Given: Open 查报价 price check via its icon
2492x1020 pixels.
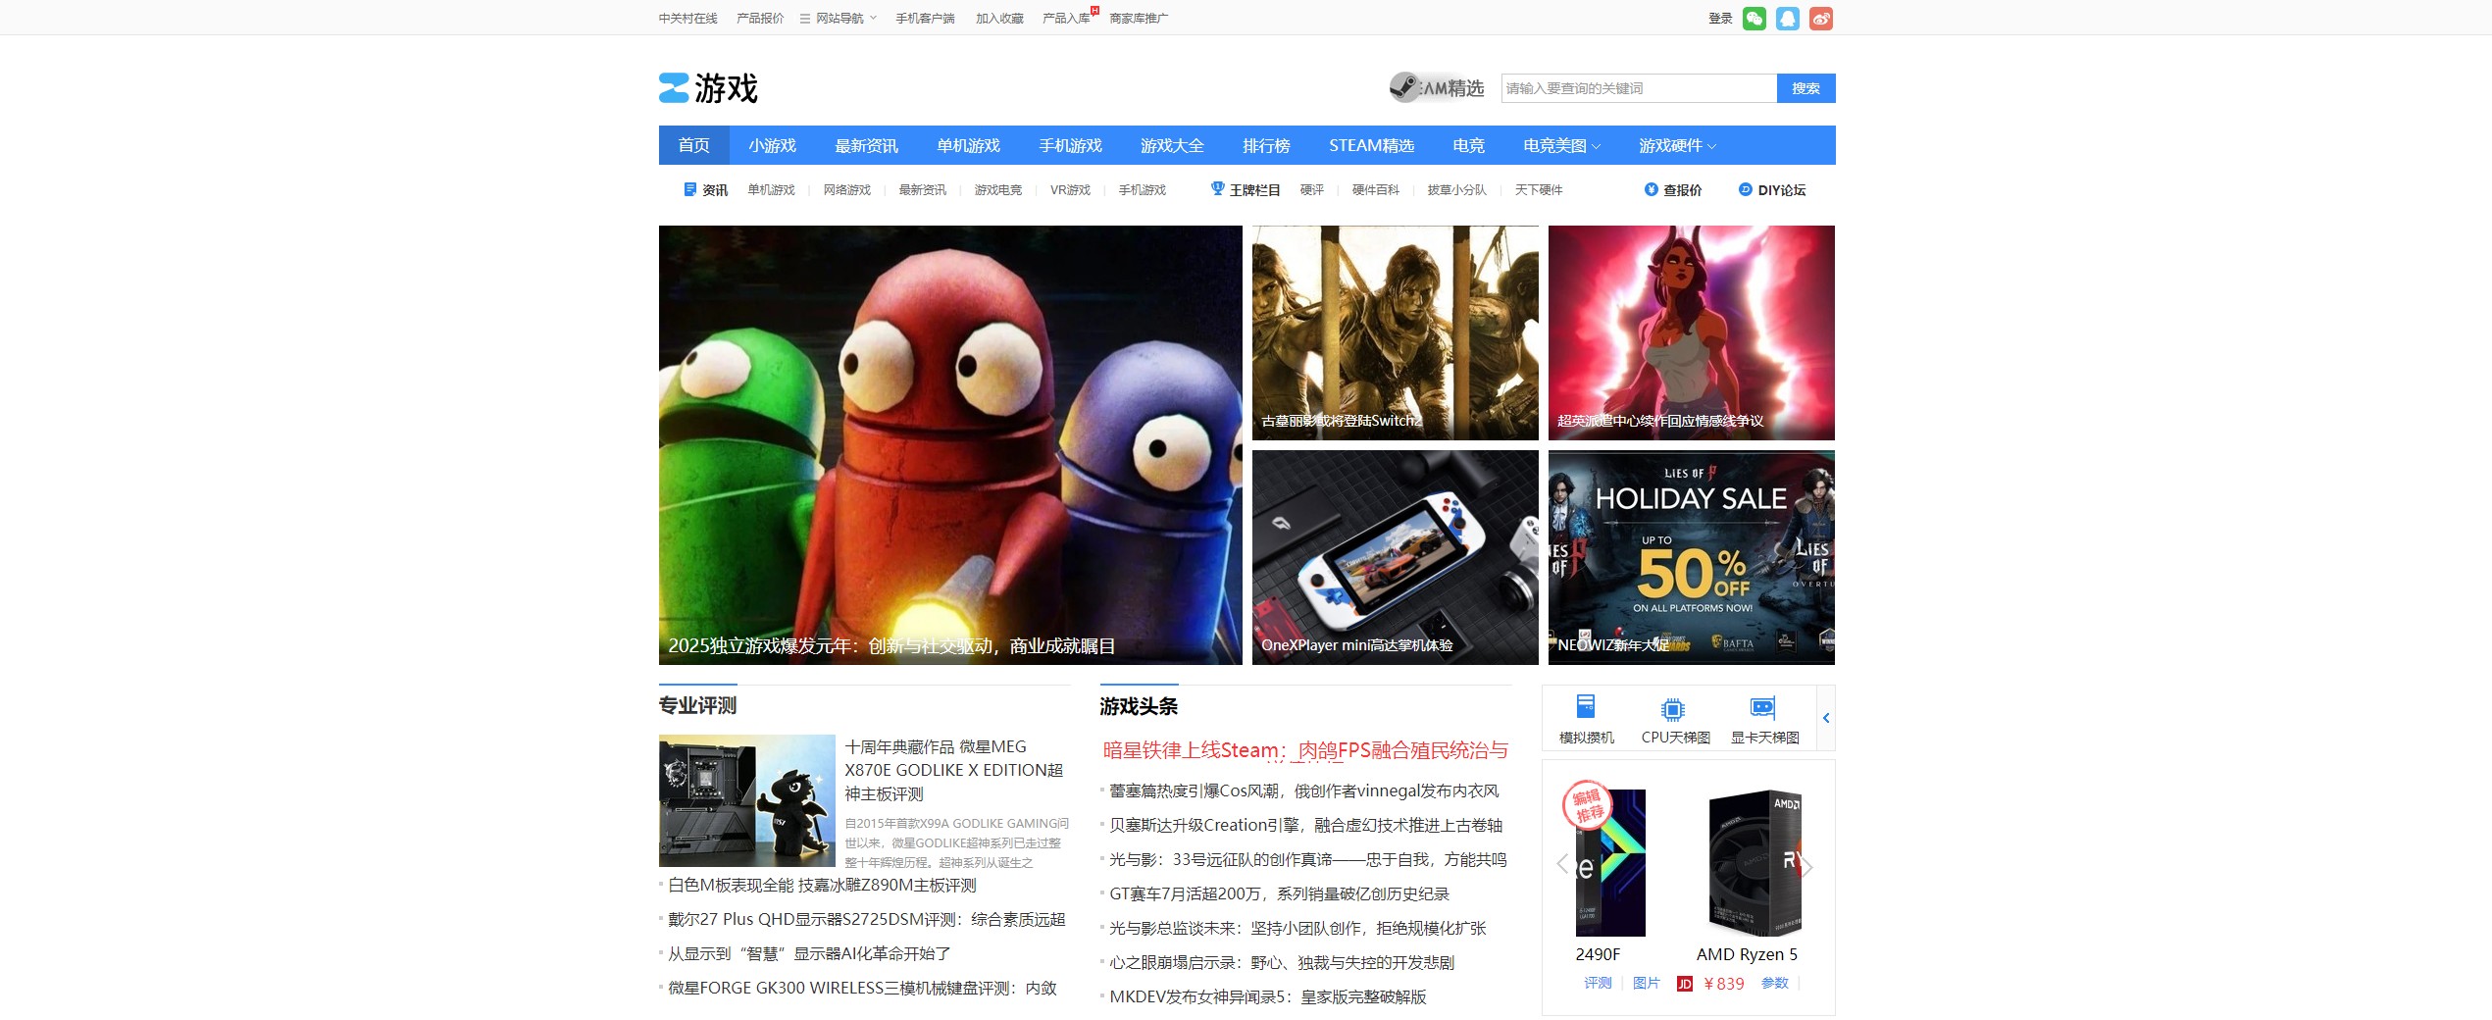Looking at the screenshot, I should (1651, 190).
